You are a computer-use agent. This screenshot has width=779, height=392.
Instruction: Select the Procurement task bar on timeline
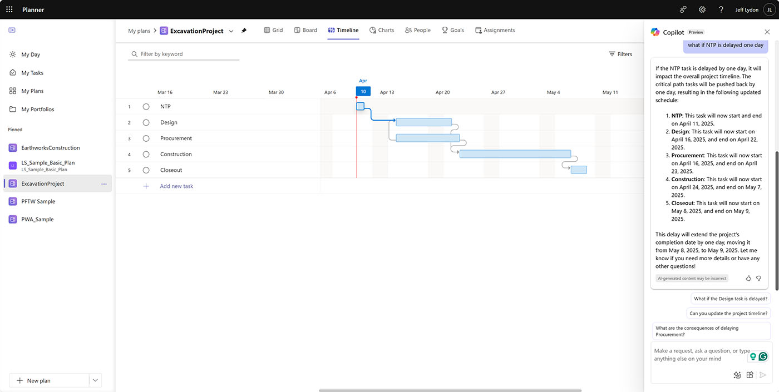point(428,138)
